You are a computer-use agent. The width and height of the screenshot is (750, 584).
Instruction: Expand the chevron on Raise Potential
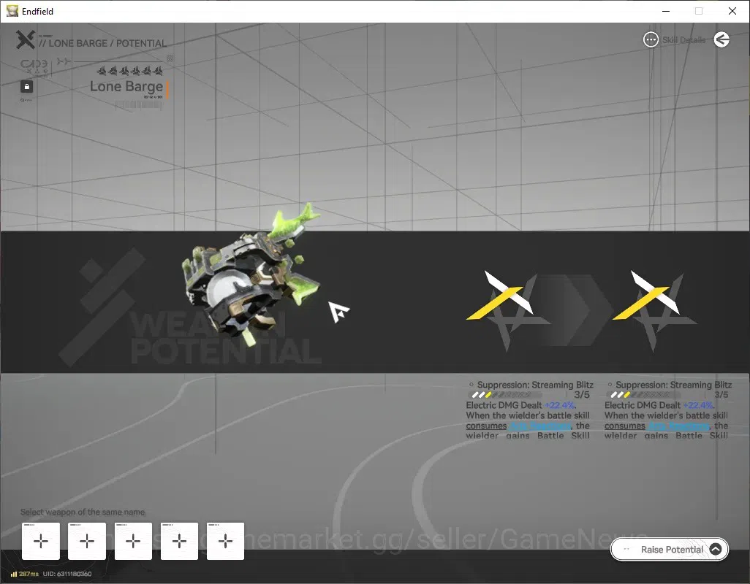click(x=716, y=550)
